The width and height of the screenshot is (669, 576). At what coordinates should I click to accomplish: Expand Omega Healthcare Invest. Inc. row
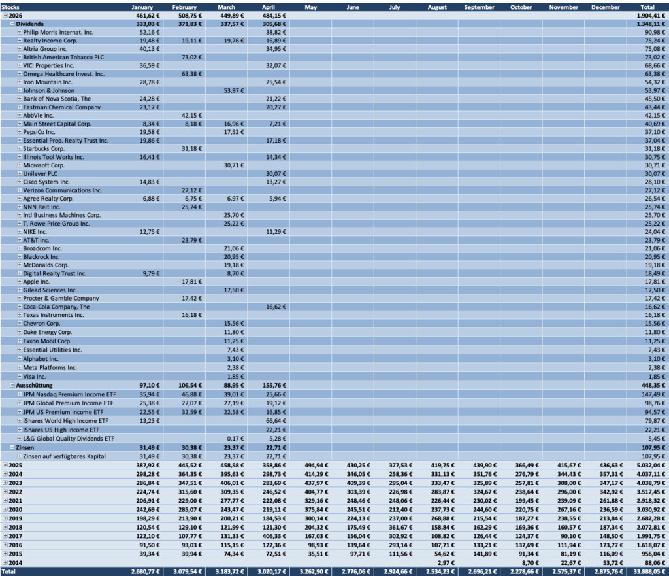(20, 74)
